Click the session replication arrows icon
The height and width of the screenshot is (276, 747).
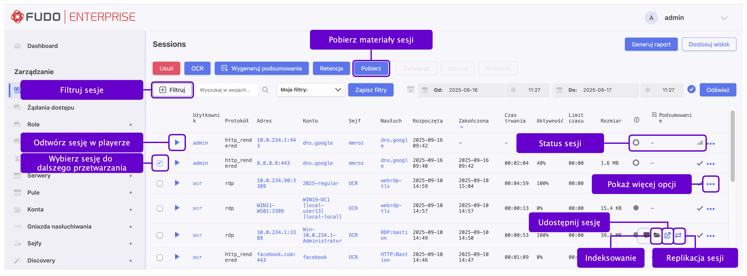[678, 235]
